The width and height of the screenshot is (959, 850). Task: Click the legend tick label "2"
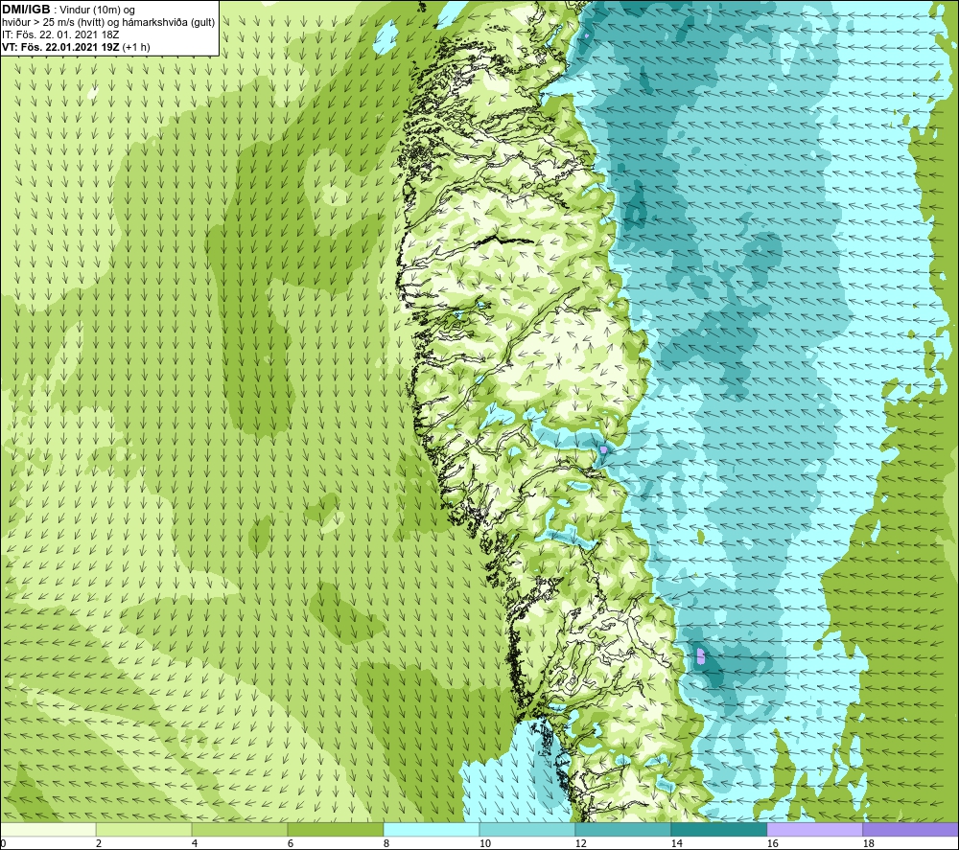pos(99,843)
